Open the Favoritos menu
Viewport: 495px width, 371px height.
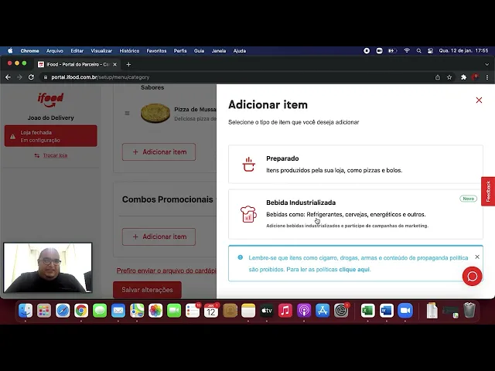[x=156, y=51]
